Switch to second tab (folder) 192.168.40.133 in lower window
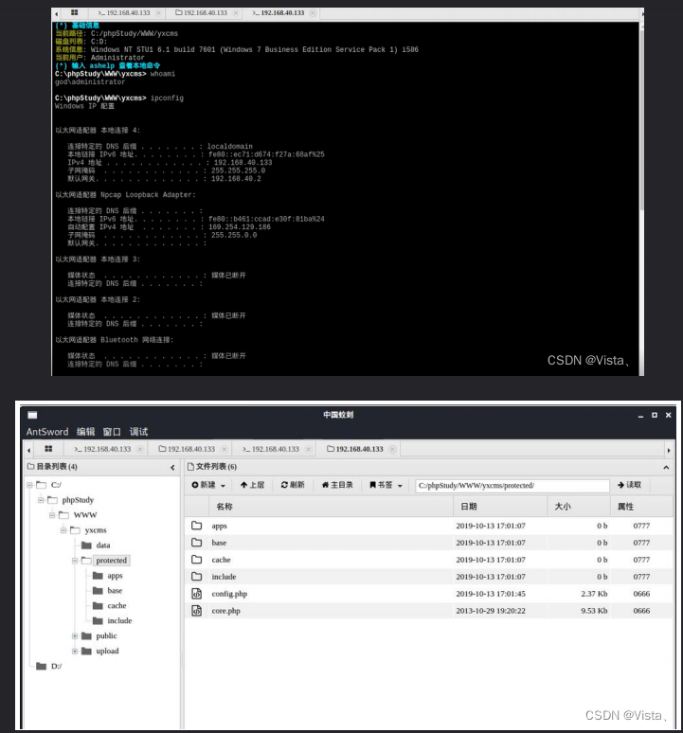Image resolution: width=683 pixels, height=733 pixels. click(x=187, y=449)
